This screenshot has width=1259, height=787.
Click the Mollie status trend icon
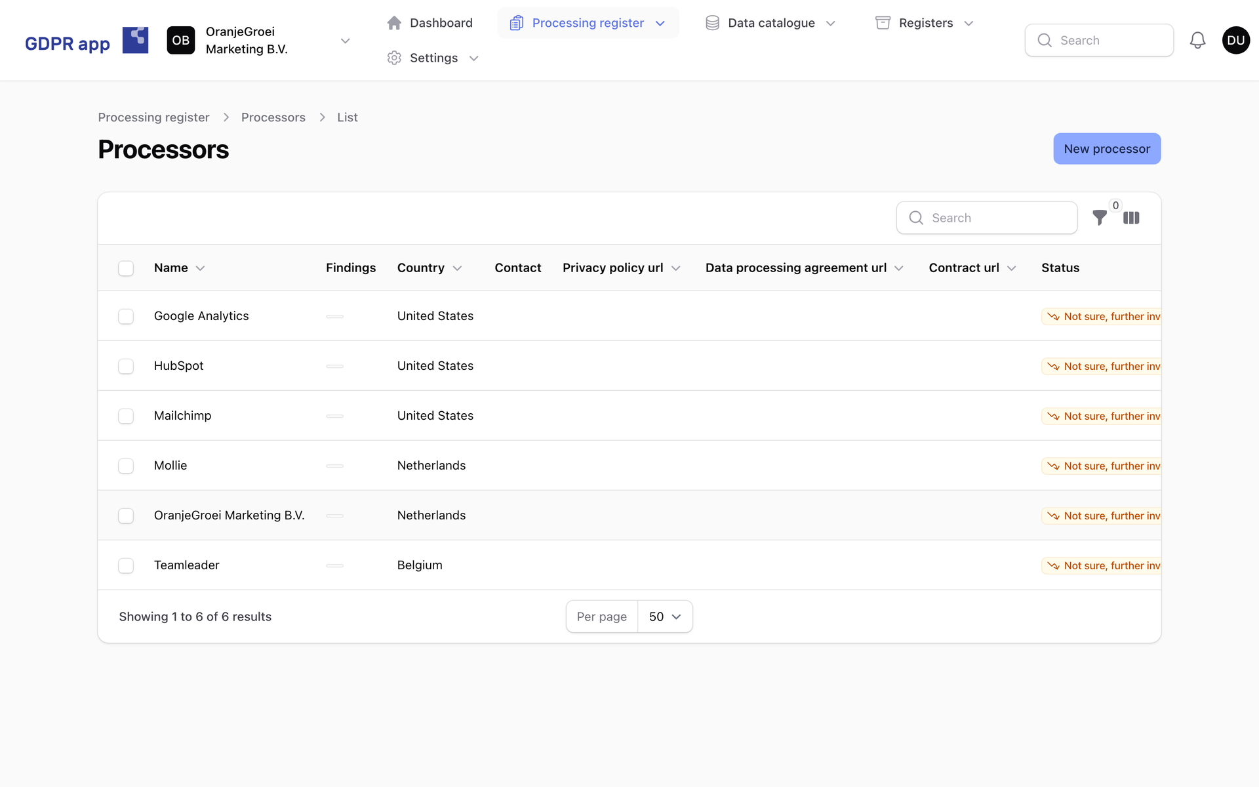pos(1053,466)
